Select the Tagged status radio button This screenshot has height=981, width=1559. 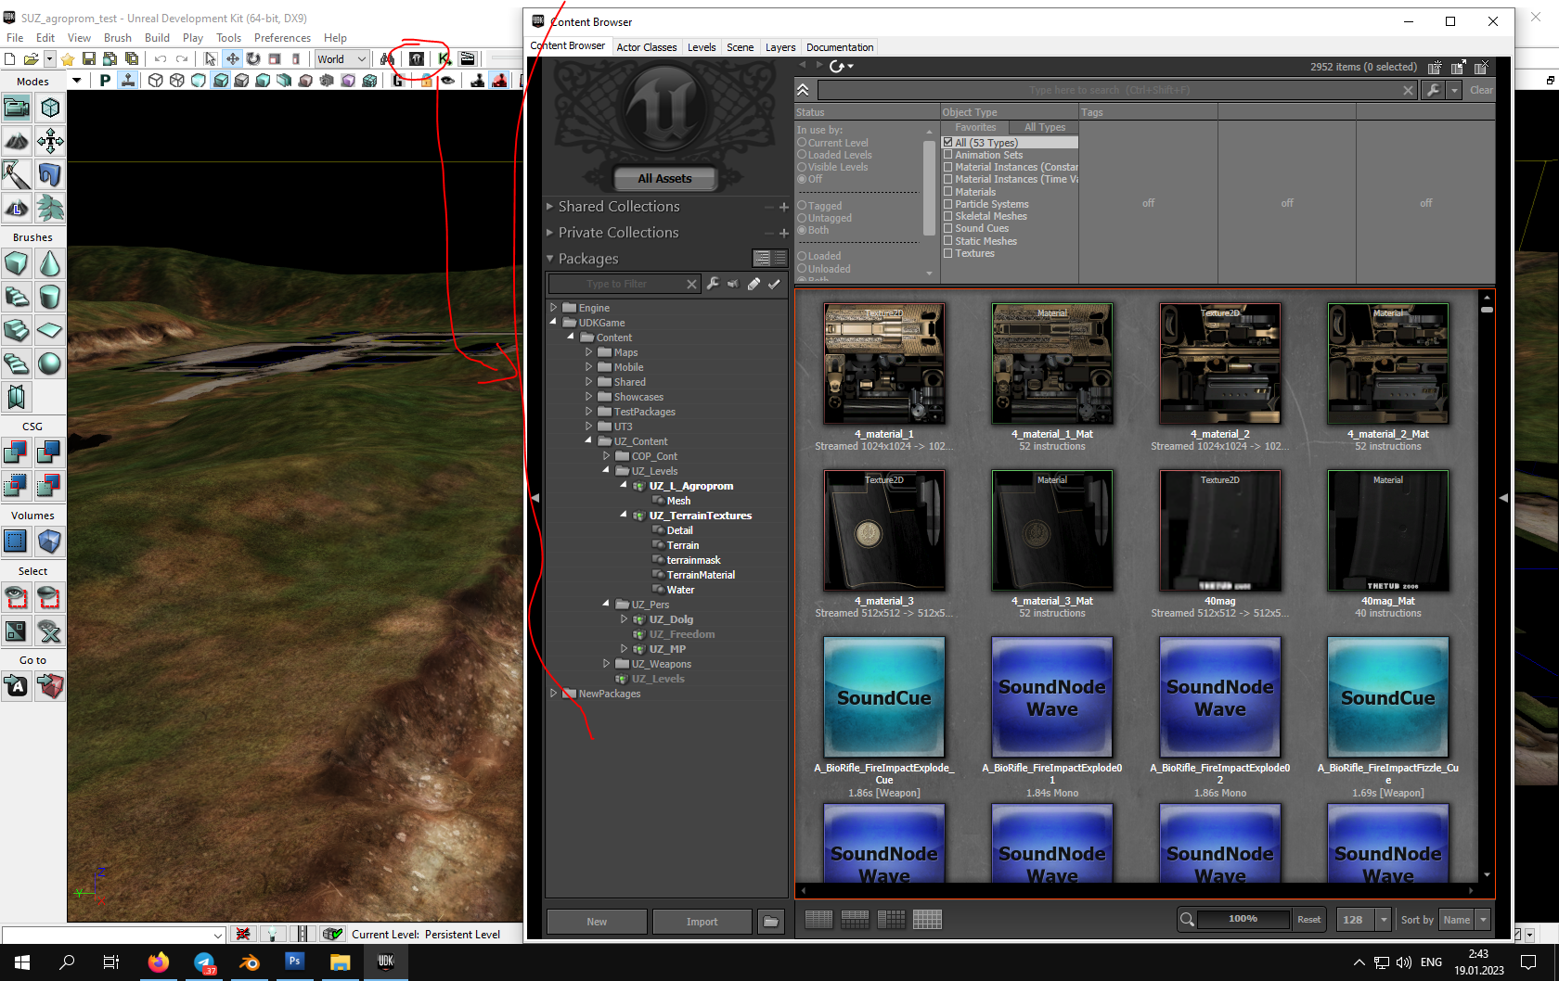click(802, 206)
